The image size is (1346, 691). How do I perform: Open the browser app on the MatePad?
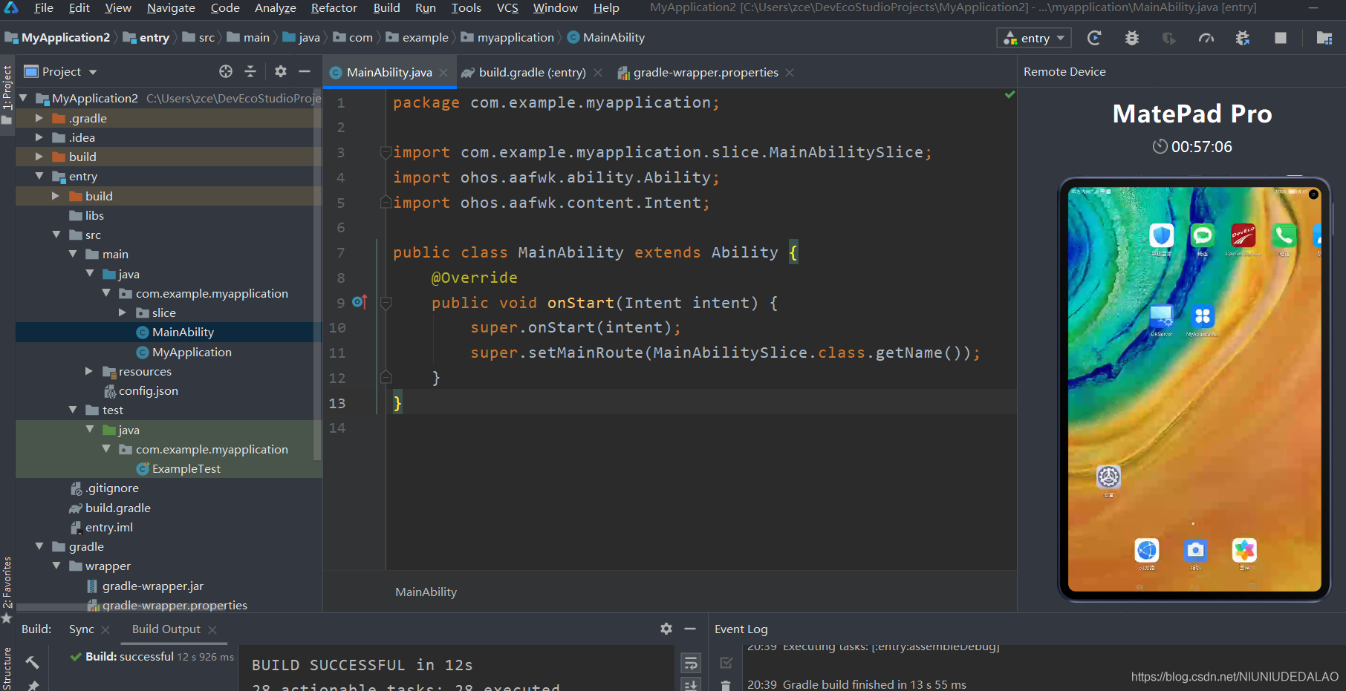pos(1147,550)
